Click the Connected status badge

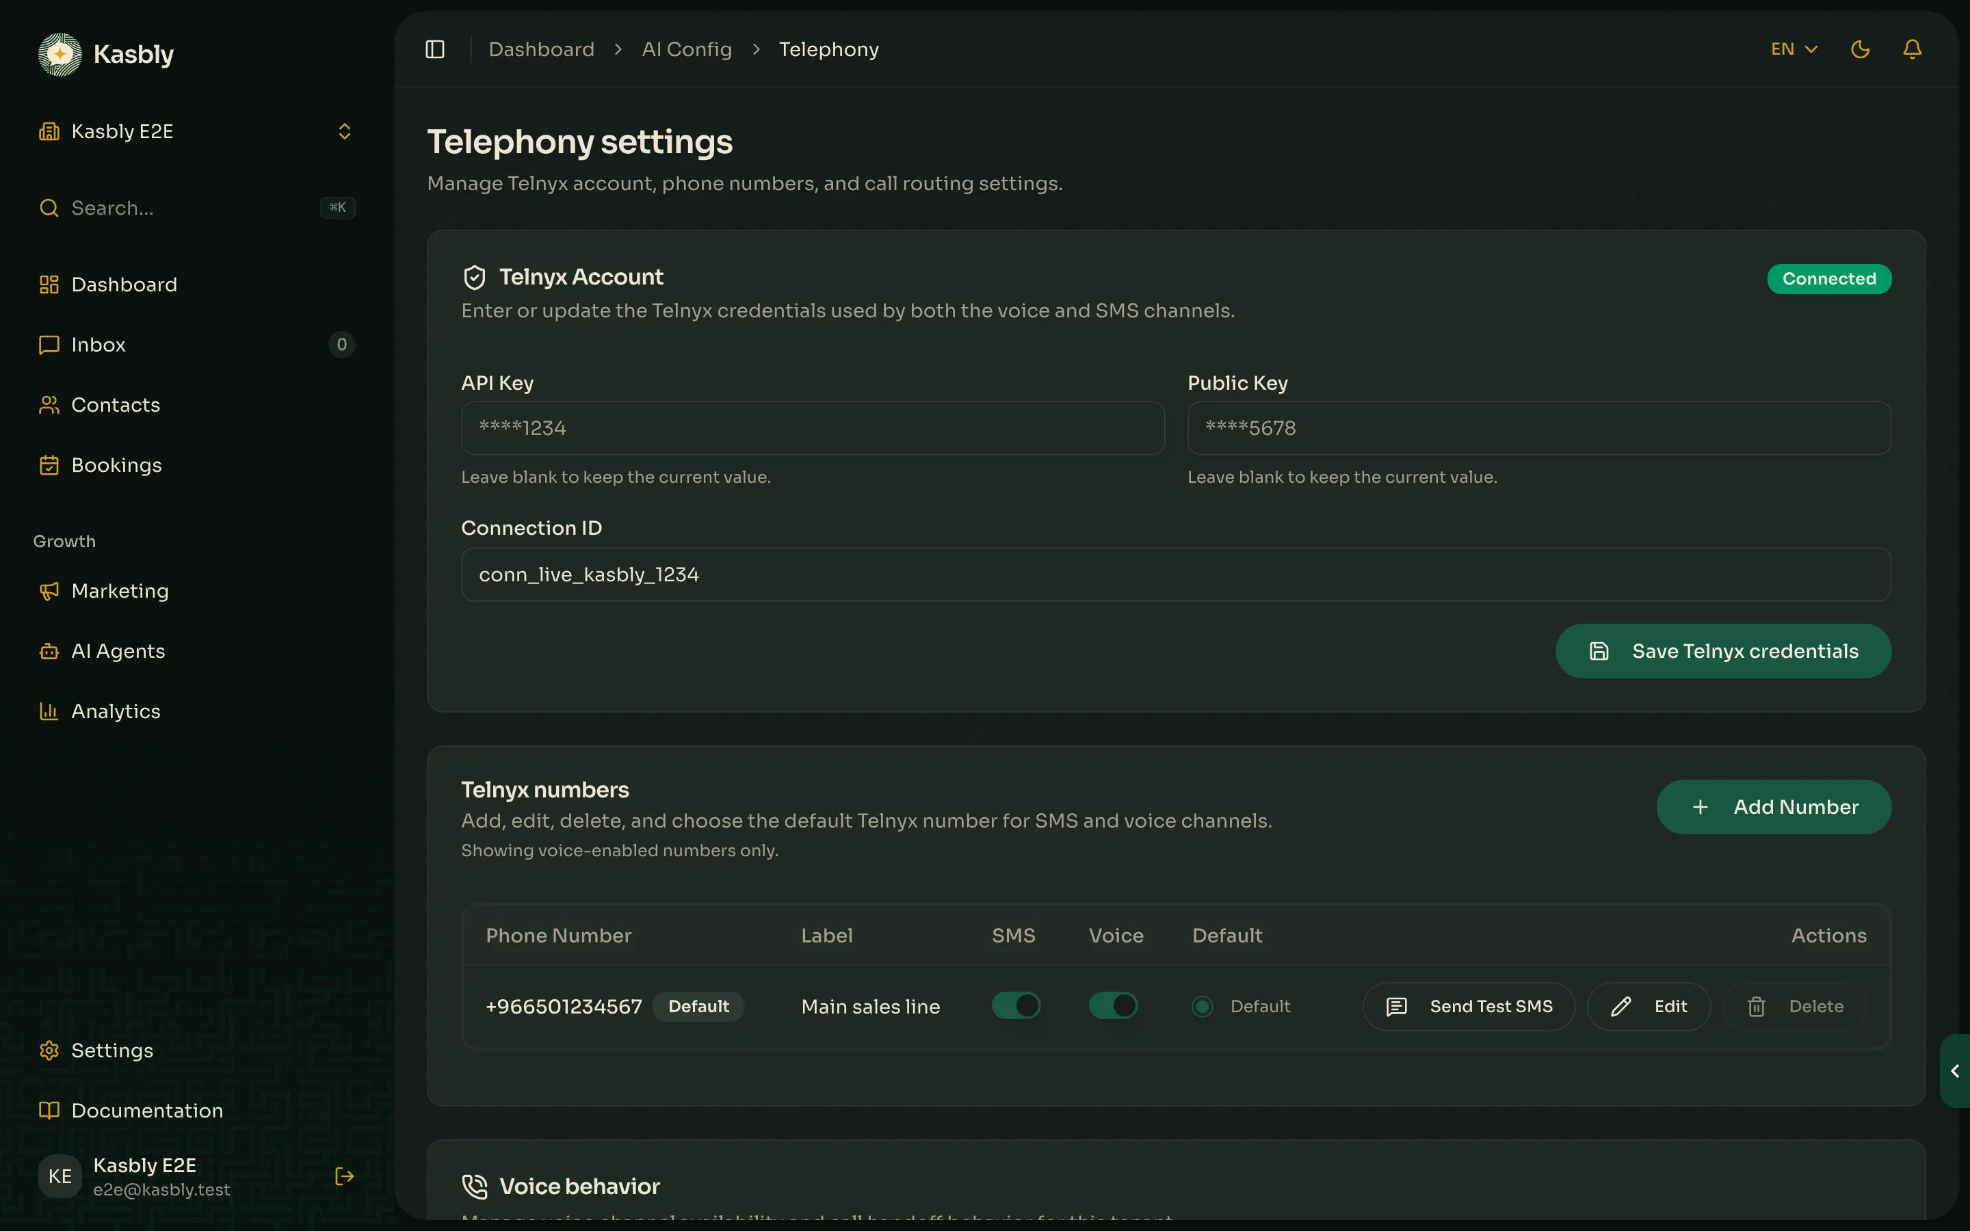[x=1829, y=279]
